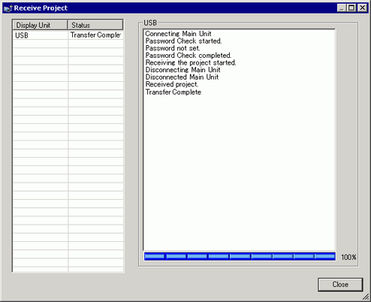
Task: Click the 100% progress label
Action: [x=348, y=257]
